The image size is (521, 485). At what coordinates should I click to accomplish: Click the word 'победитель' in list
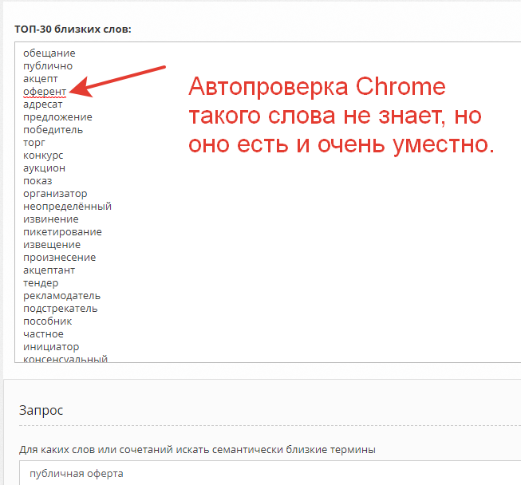pyautogui.click(x=53, y=130)
